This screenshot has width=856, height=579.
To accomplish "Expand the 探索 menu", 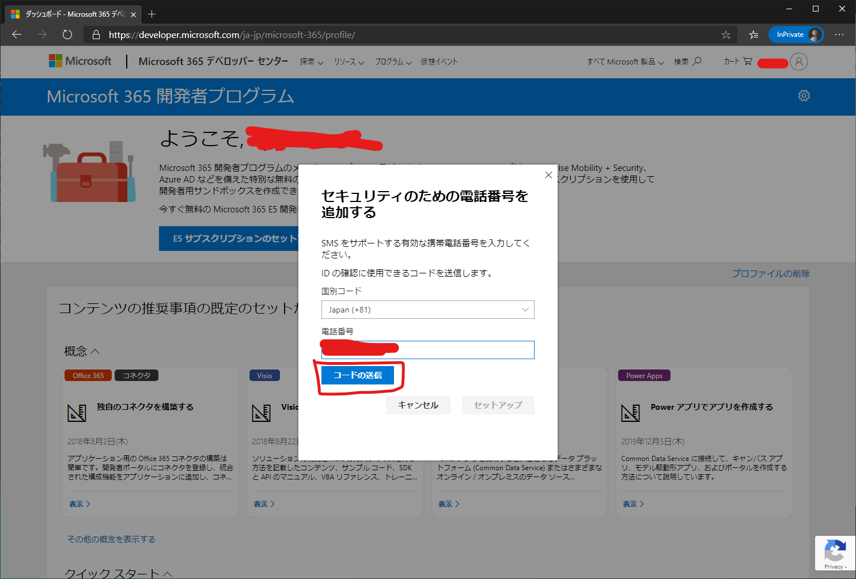I will (312, 62).
